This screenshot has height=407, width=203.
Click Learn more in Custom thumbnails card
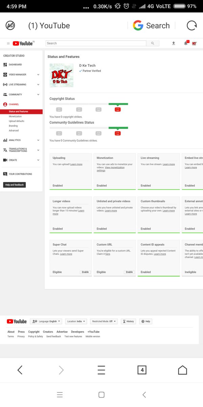(x=168, y=211)
